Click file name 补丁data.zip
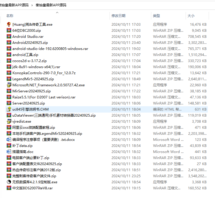Screen dimensions: 215x198 pos(22,145)
